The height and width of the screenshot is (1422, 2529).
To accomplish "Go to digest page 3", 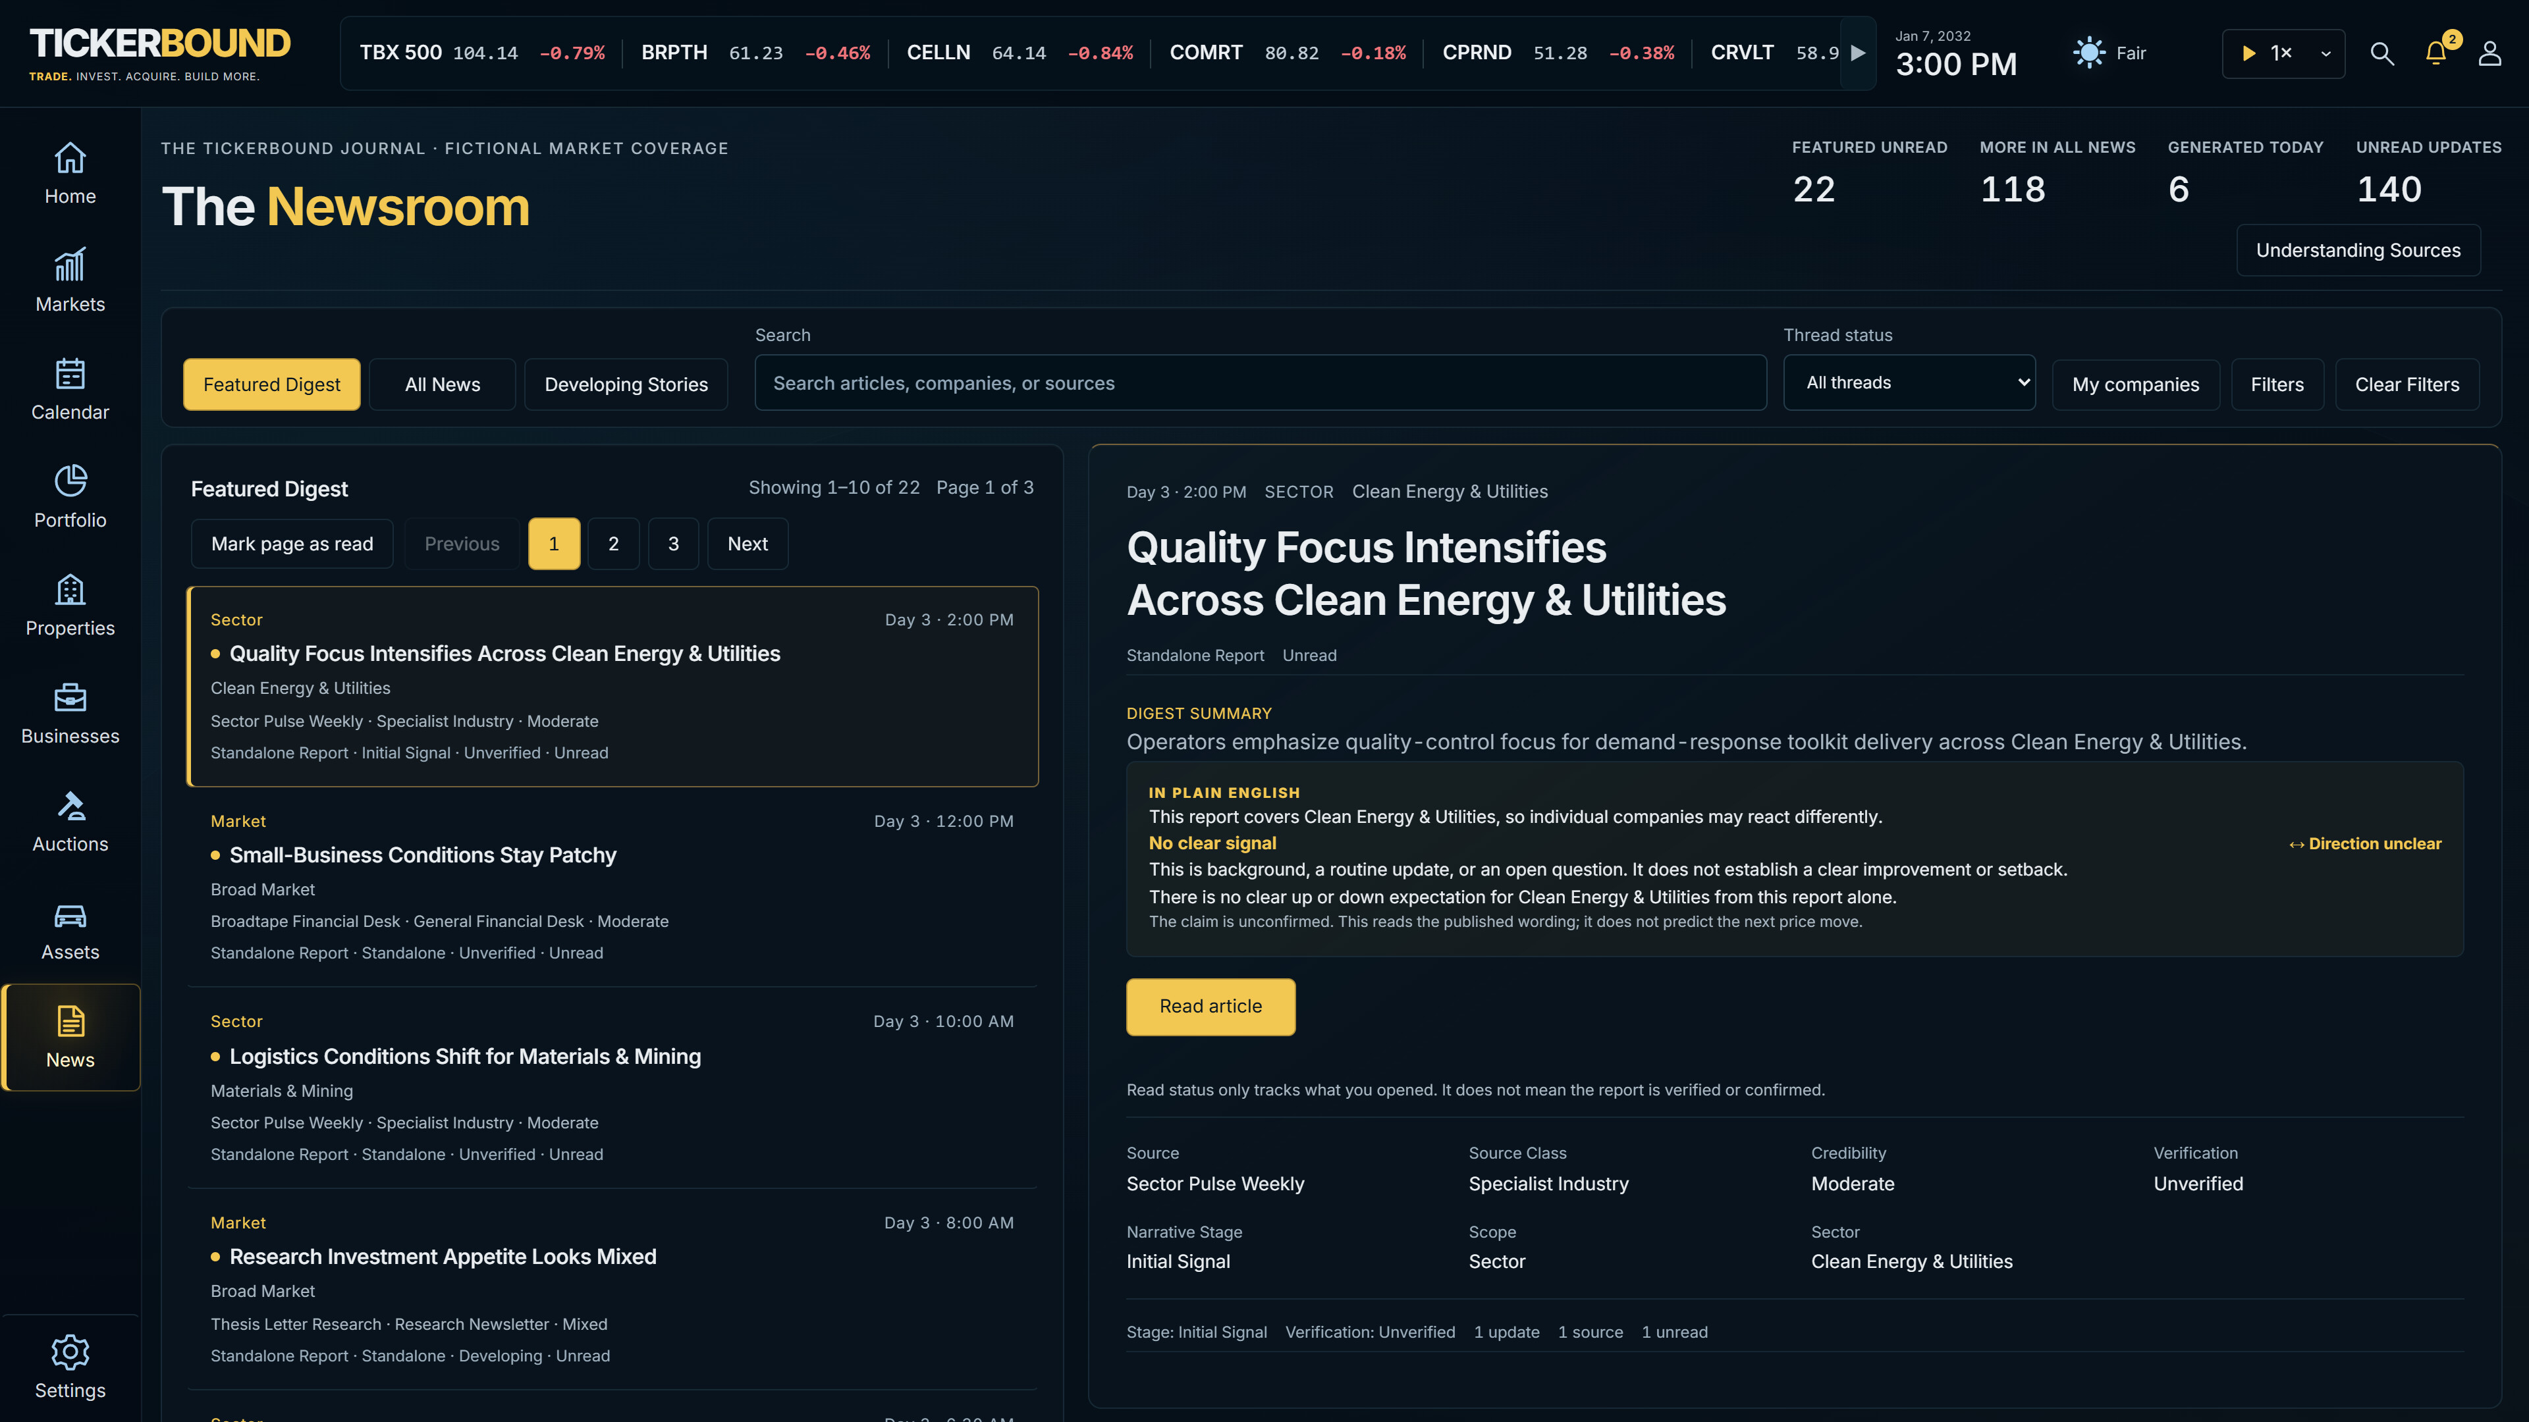I will 674,544.
